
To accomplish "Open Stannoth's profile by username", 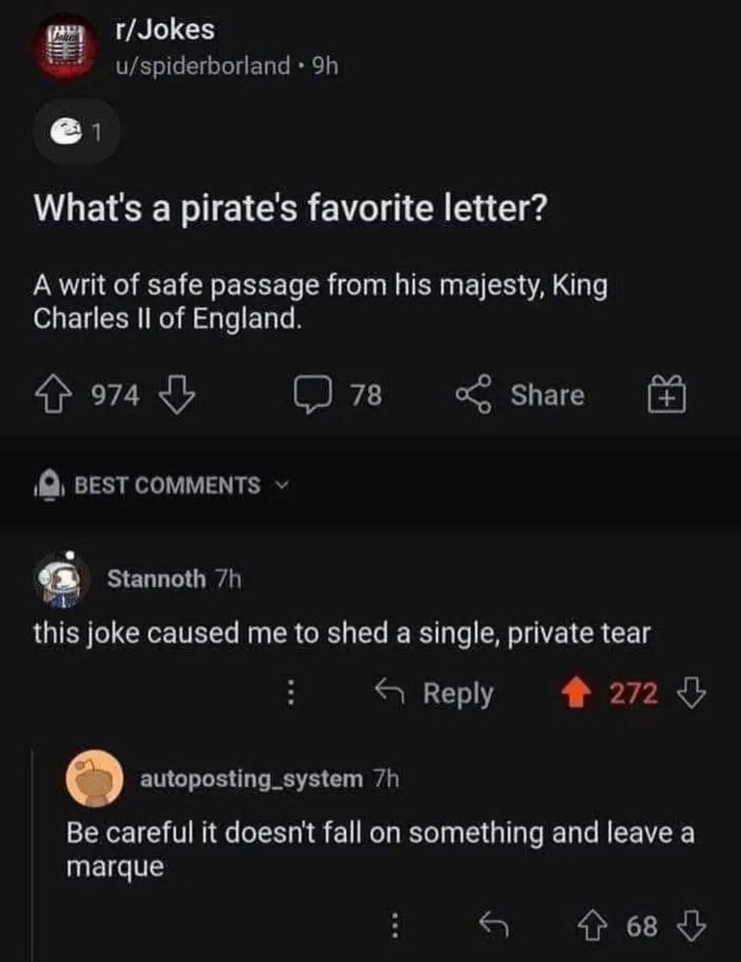I will tap(156, 578).
